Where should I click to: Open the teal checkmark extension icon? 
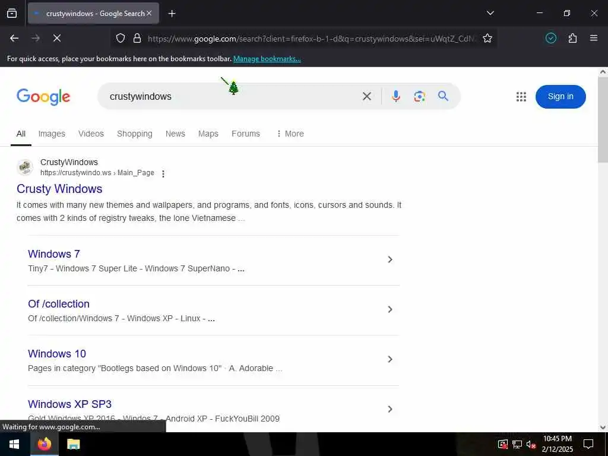click(551, 38)
